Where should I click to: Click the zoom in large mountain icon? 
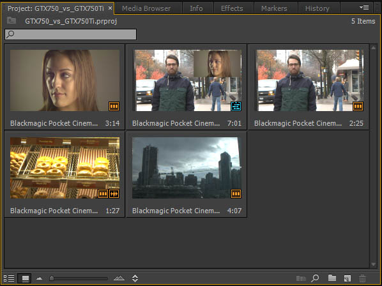click(119, 278)
